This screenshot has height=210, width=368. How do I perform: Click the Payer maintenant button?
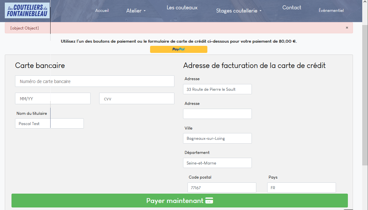click(x=180, y=201)
